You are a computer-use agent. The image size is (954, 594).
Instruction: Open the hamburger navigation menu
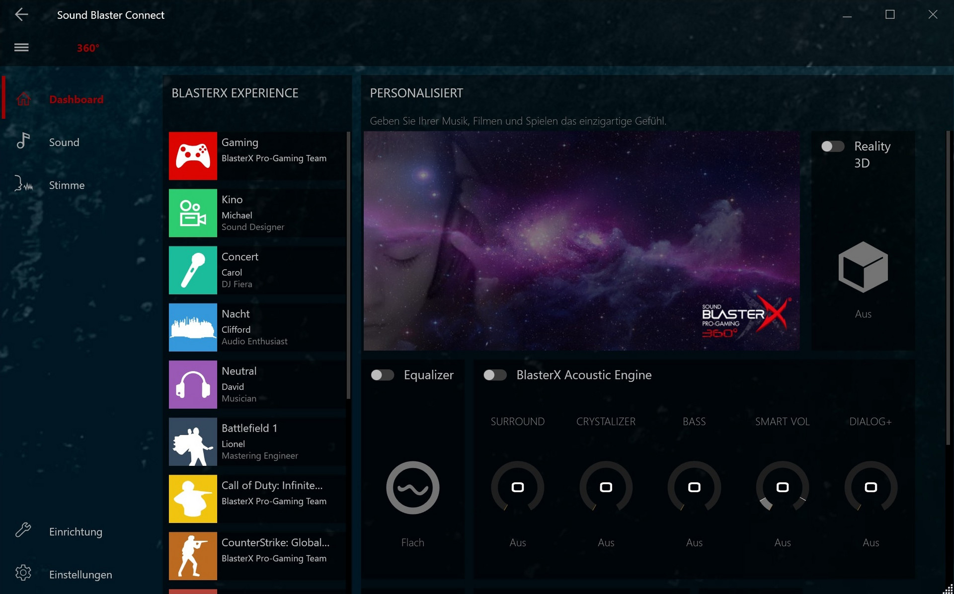click(x=21, y=48)
